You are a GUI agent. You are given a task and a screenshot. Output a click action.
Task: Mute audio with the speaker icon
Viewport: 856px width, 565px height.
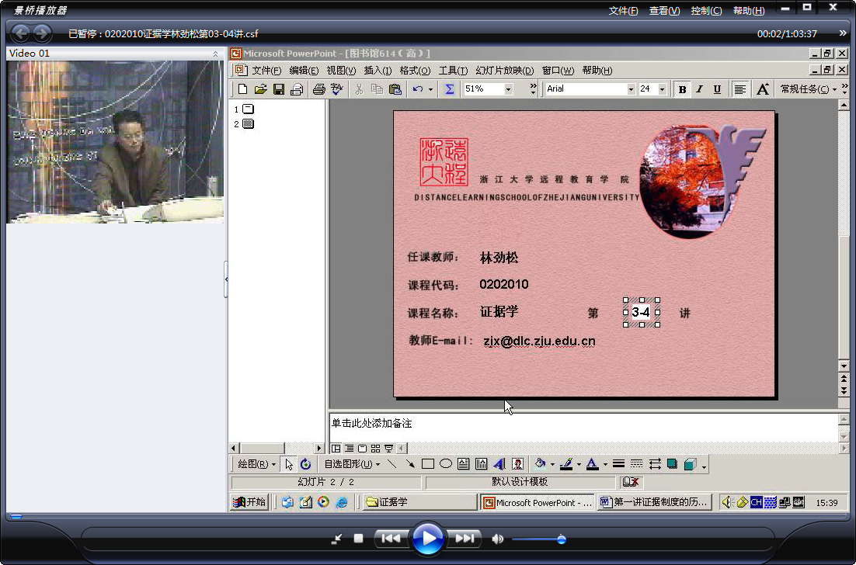(x=497, y=539)
